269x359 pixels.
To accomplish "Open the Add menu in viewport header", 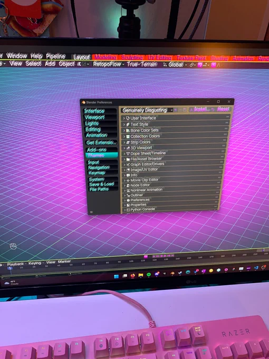I will [50, 64].
